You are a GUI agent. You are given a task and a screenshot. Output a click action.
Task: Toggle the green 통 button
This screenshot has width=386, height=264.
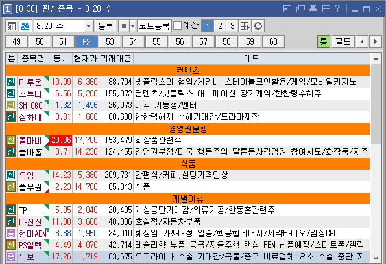tap(324, 41)
